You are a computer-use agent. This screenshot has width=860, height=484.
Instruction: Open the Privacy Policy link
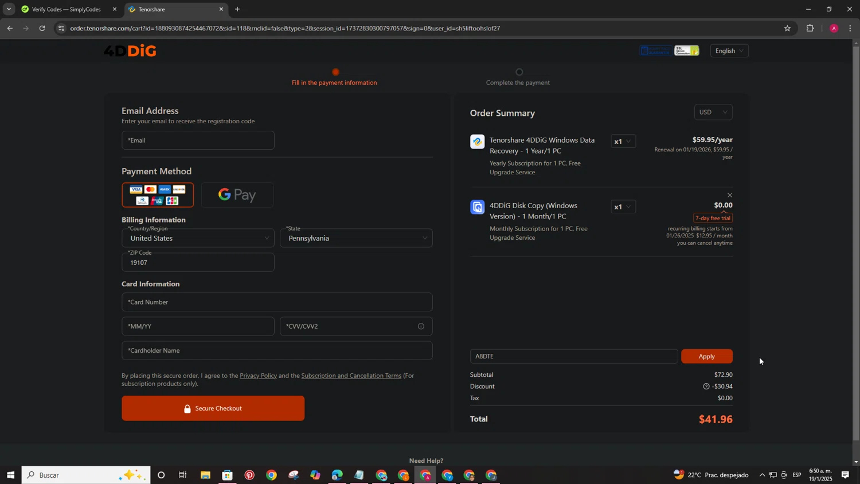pos(258,376)
